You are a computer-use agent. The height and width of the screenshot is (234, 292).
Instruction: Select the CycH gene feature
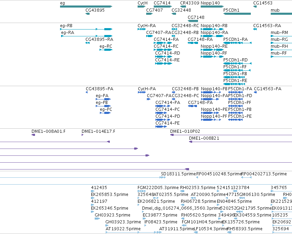pyautogui.click(x=141, y=7)
